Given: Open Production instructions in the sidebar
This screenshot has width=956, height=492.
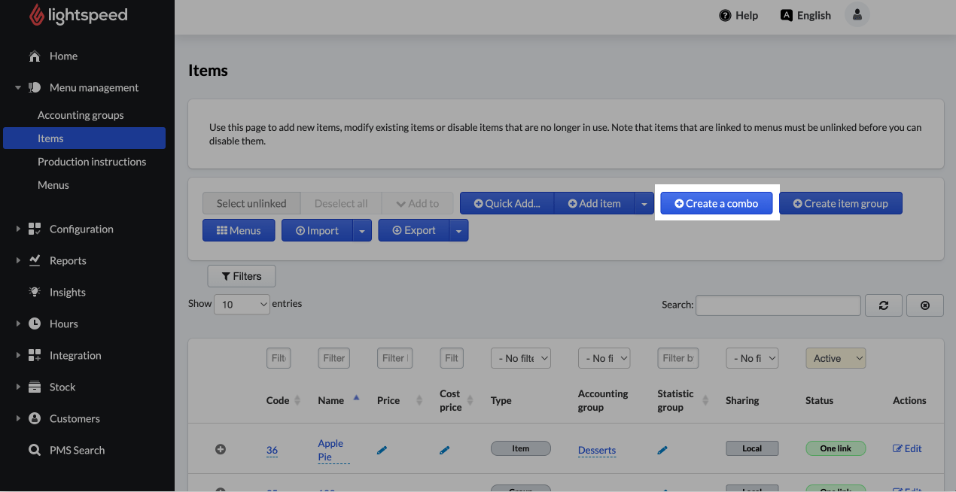Looking at the screenshot, I should coord(92,162).
